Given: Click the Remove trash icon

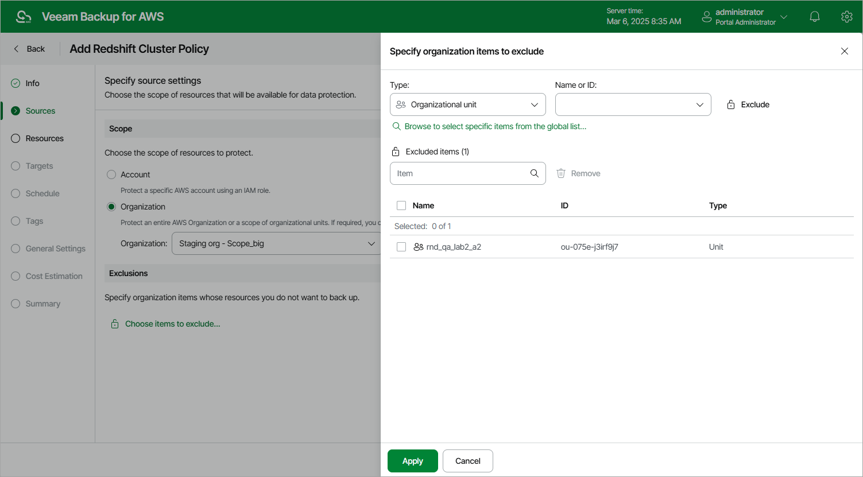Looking at the screenshot, I should pyautogui.click(x=561, y=173).
